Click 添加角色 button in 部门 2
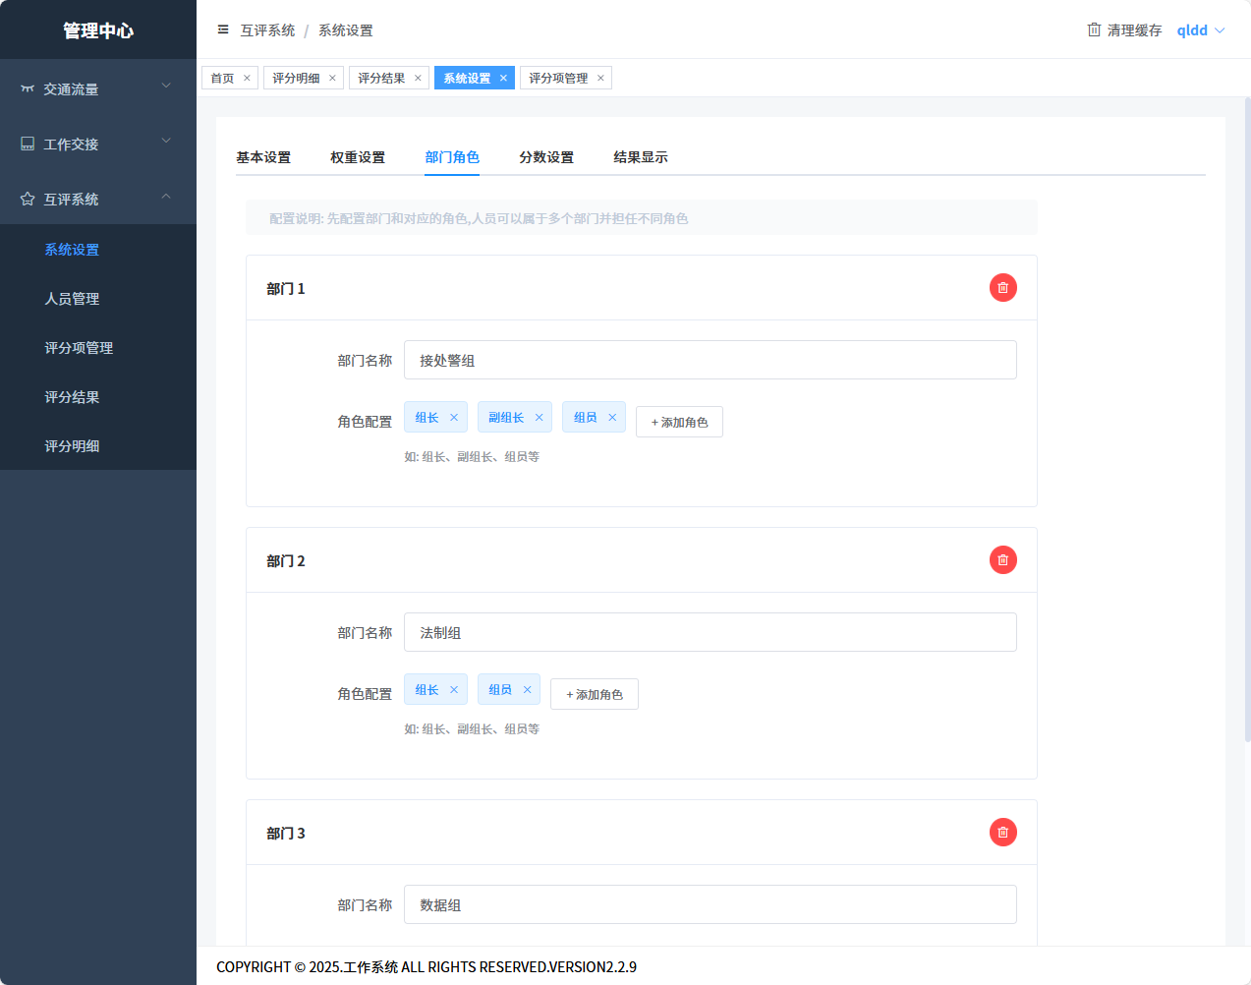This screenshot has height=985, width=1251. click(x=594, y=694)
